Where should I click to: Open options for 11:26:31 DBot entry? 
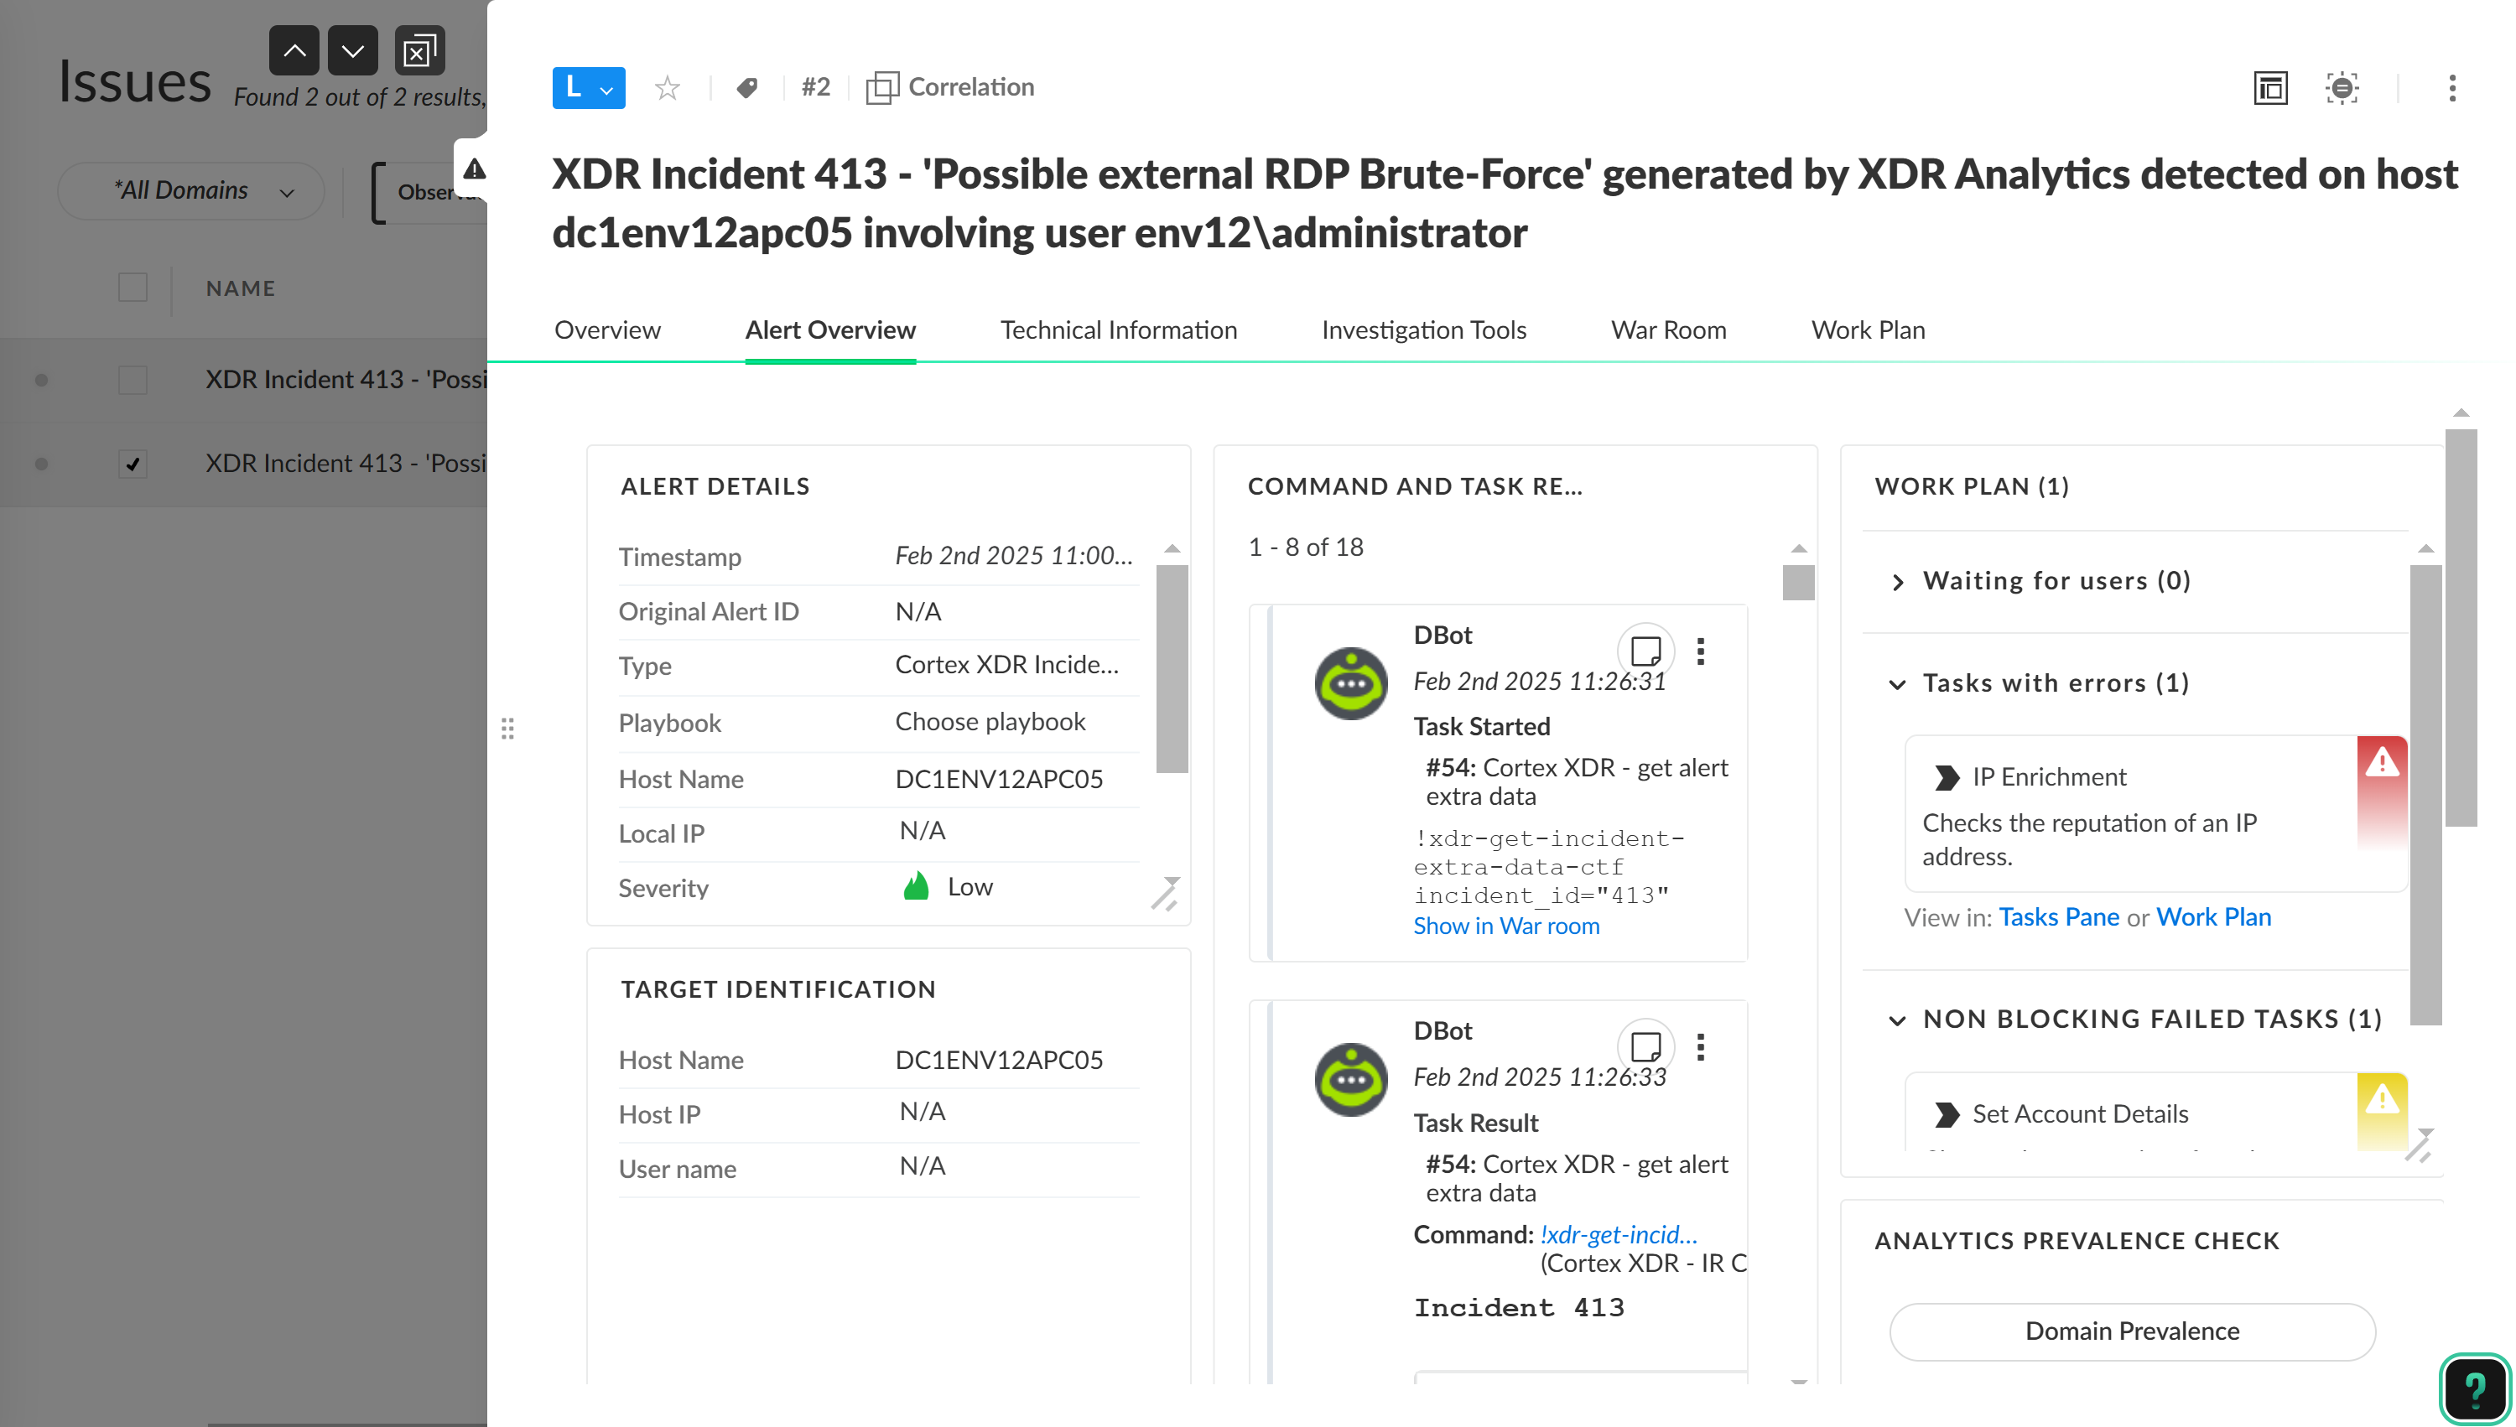tap(1701, 651)
